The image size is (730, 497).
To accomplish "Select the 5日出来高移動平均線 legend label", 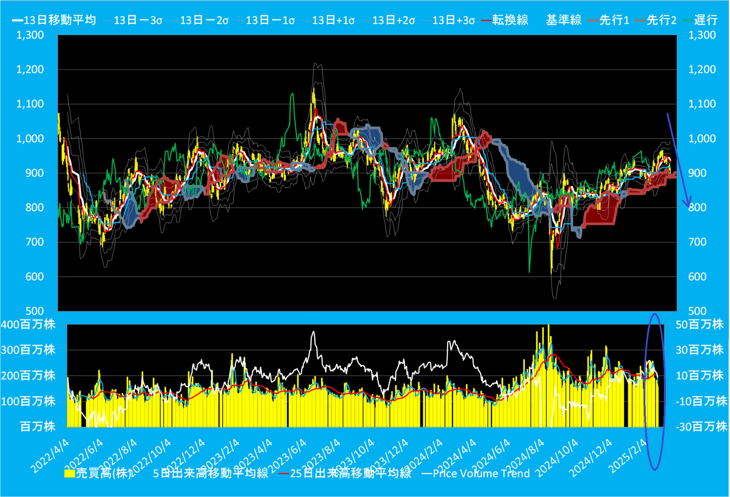I will click(x=211, y=473).
